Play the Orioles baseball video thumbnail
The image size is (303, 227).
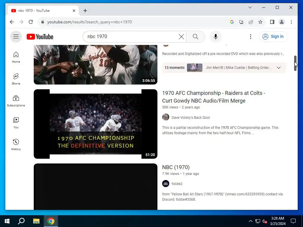96,65
